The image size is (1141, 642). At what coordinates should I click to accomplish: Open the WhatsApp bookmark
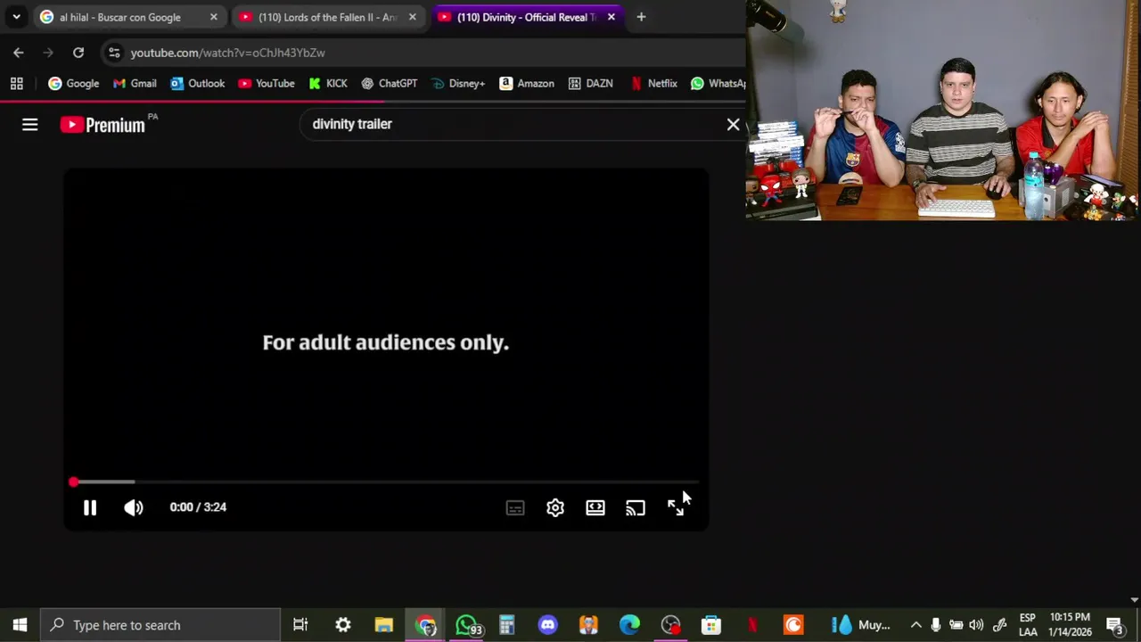pyautogui.click(x=718, y=84)
